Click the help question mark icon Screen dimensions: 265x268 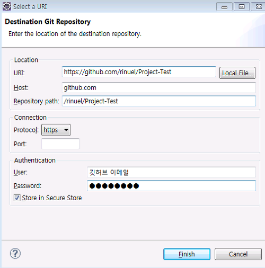(15, 253)
